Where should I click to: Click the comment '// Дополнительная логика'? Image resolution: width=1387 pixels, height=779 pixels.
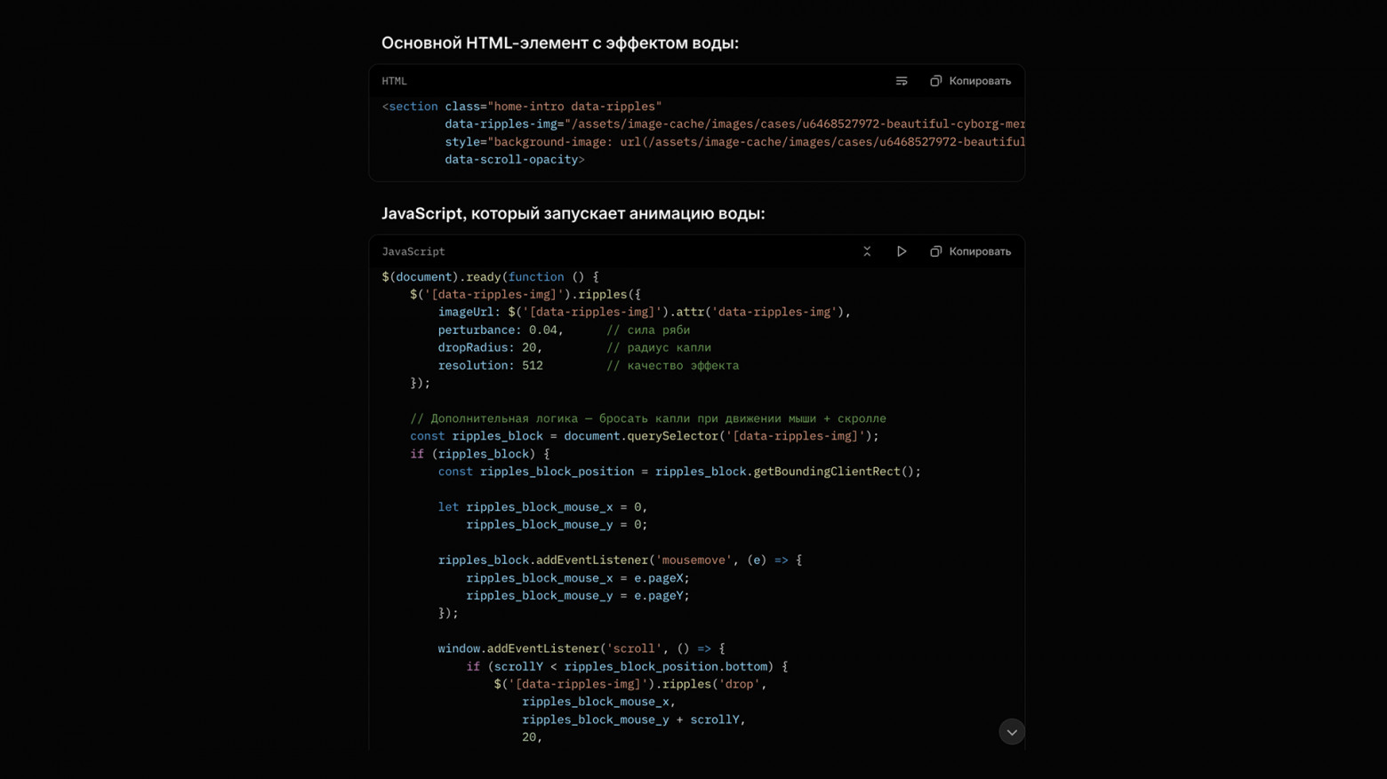coord(648,418)
